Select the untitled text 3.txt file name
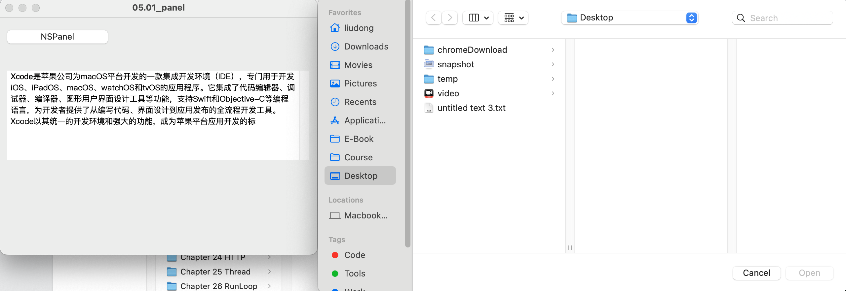 click(472, 108)
